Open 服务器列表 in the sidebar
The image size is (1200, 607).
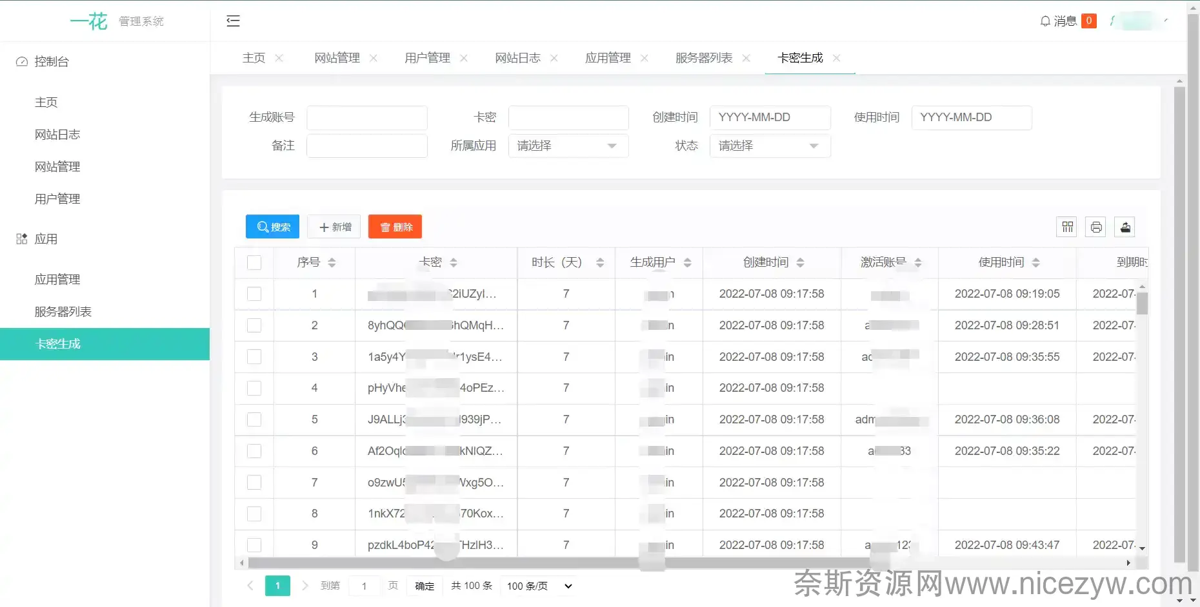(63, 312)
